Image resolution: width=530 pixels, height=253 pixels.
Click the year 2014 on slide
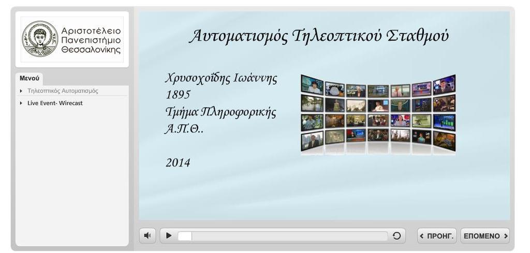point(178,163)
